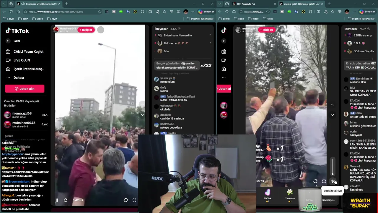Open İçerik üreticisi araçları menu item
Screen dimensions: 378x213
tap(25, 69)
